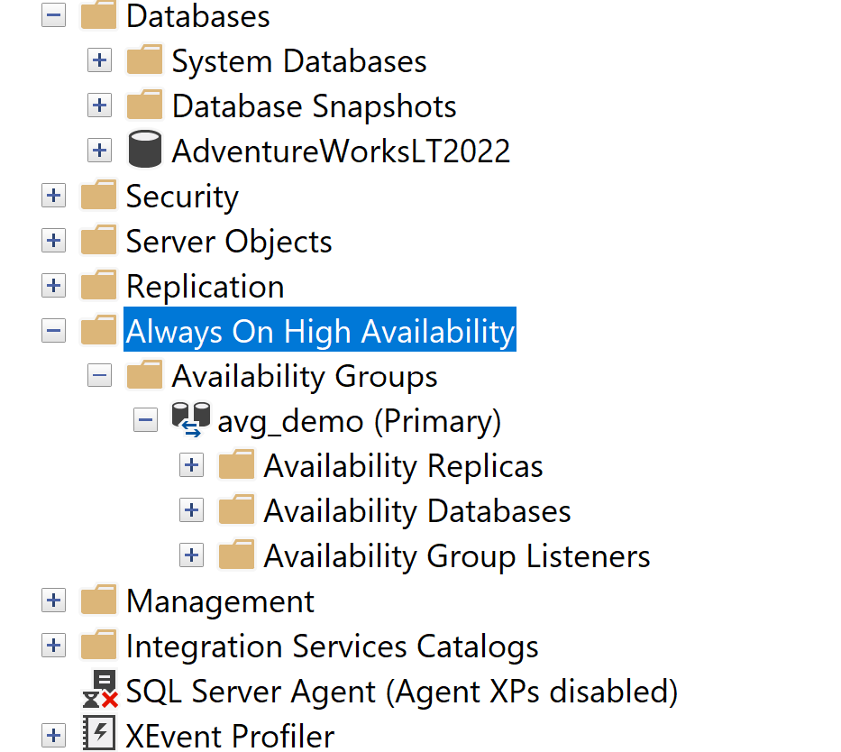Screen dimensions: 841x752
Task: Click Availability Databases folder icon
Action: click(x=236, y=509)
